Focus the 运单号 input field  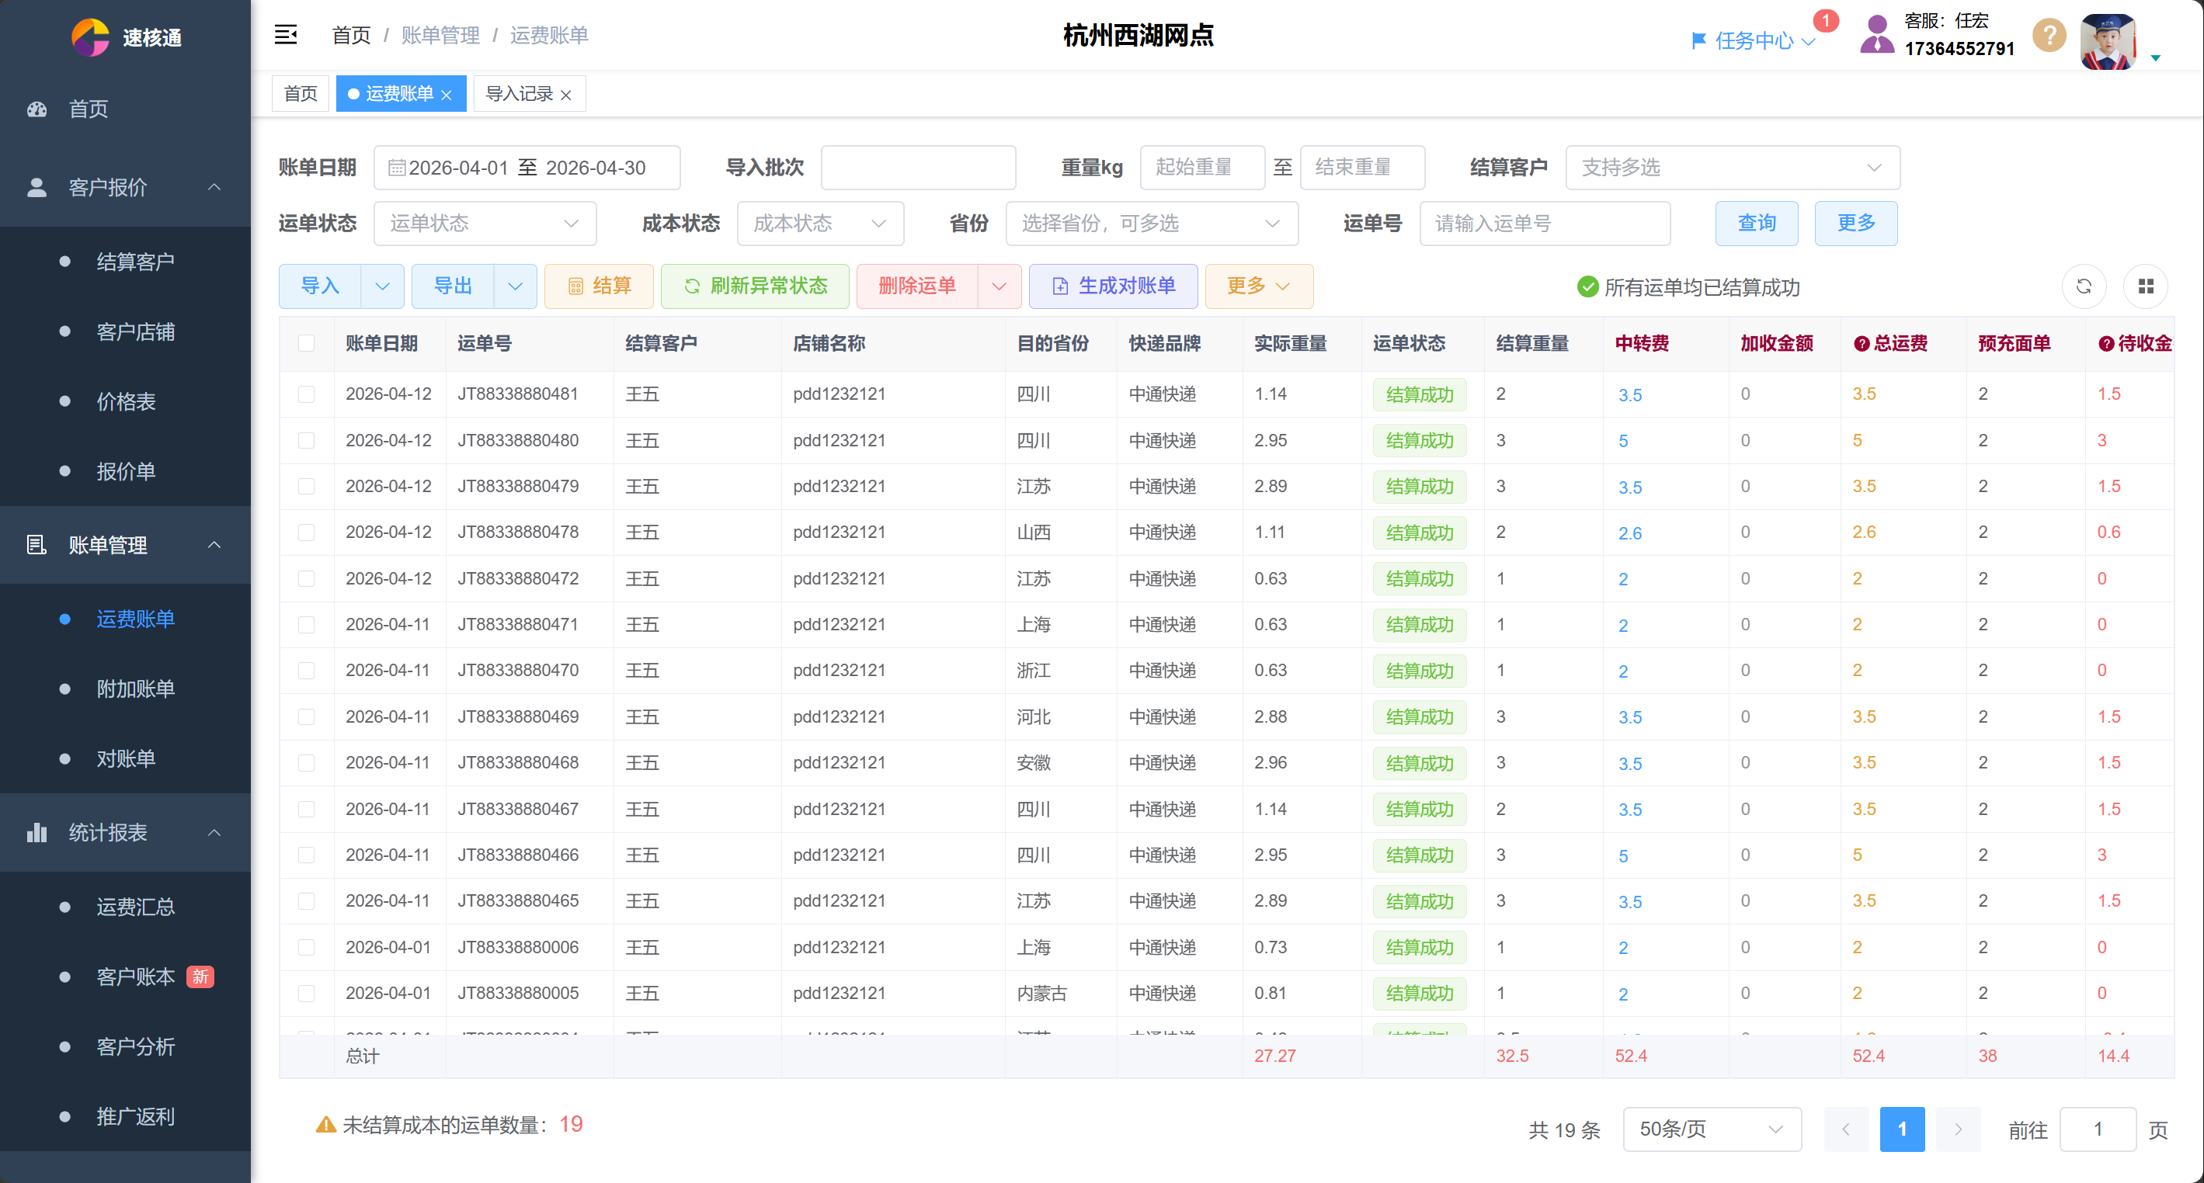(x=1545, y=224)
